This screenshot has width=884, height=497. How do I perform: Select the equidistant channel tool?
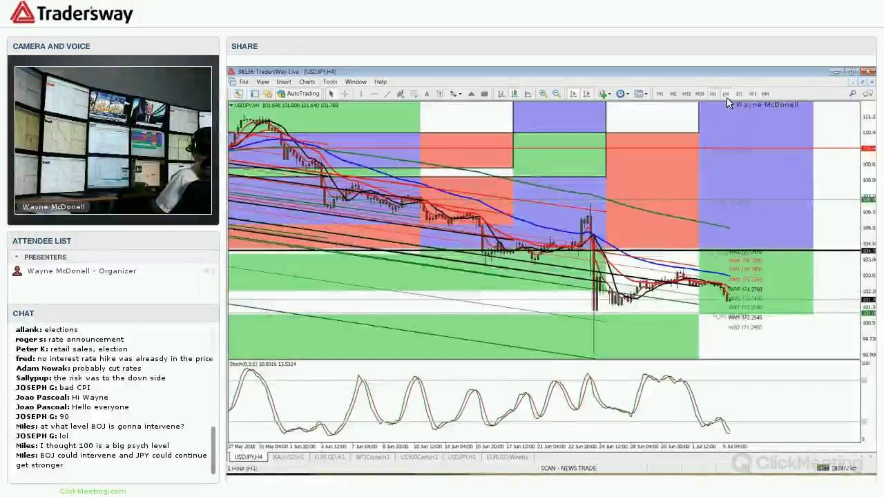tap(401, 94)
